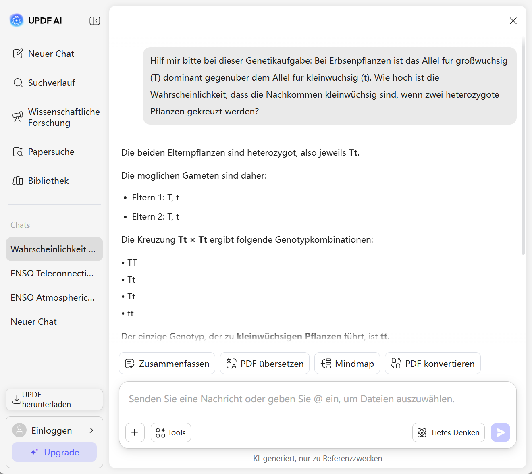Click the Suchverlauf magnifier icon
Screen dimensions: 532x474
coord(18,83)
